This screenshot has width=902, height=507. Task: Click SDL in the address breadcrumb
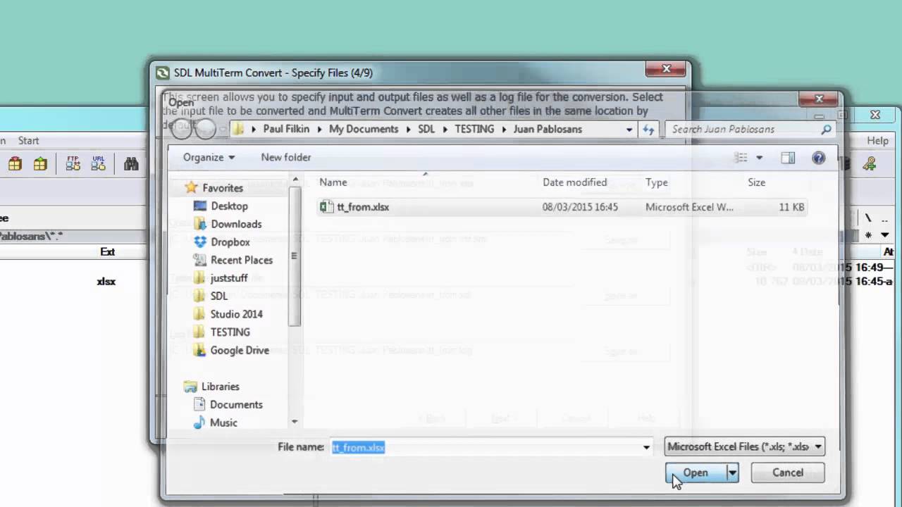[x=426, y=129]
